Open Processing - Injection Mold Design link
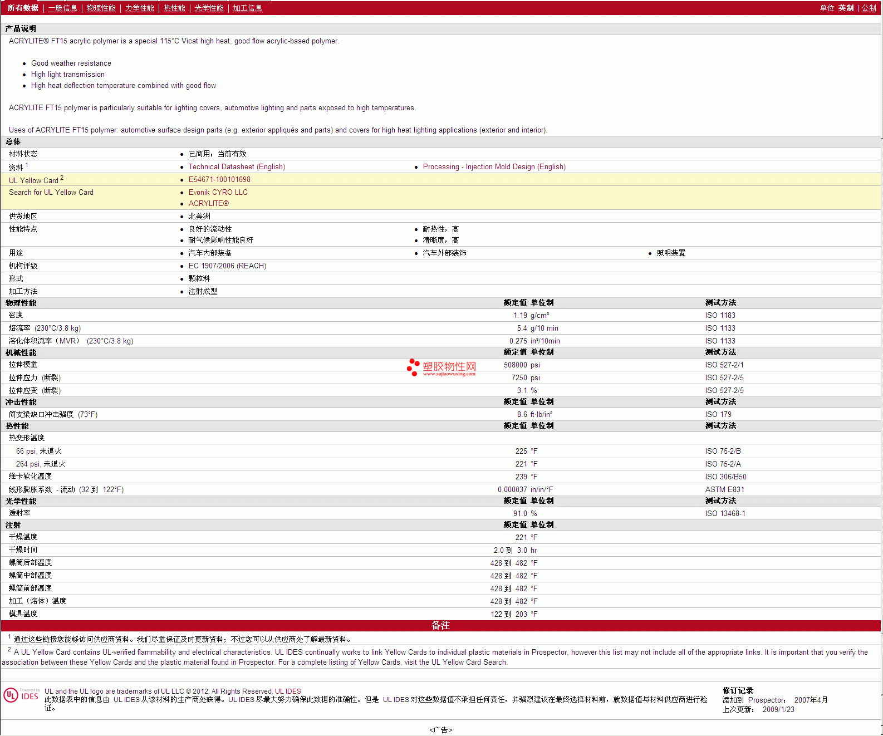Viewport: 883px width, 736px height. [494, 166]
